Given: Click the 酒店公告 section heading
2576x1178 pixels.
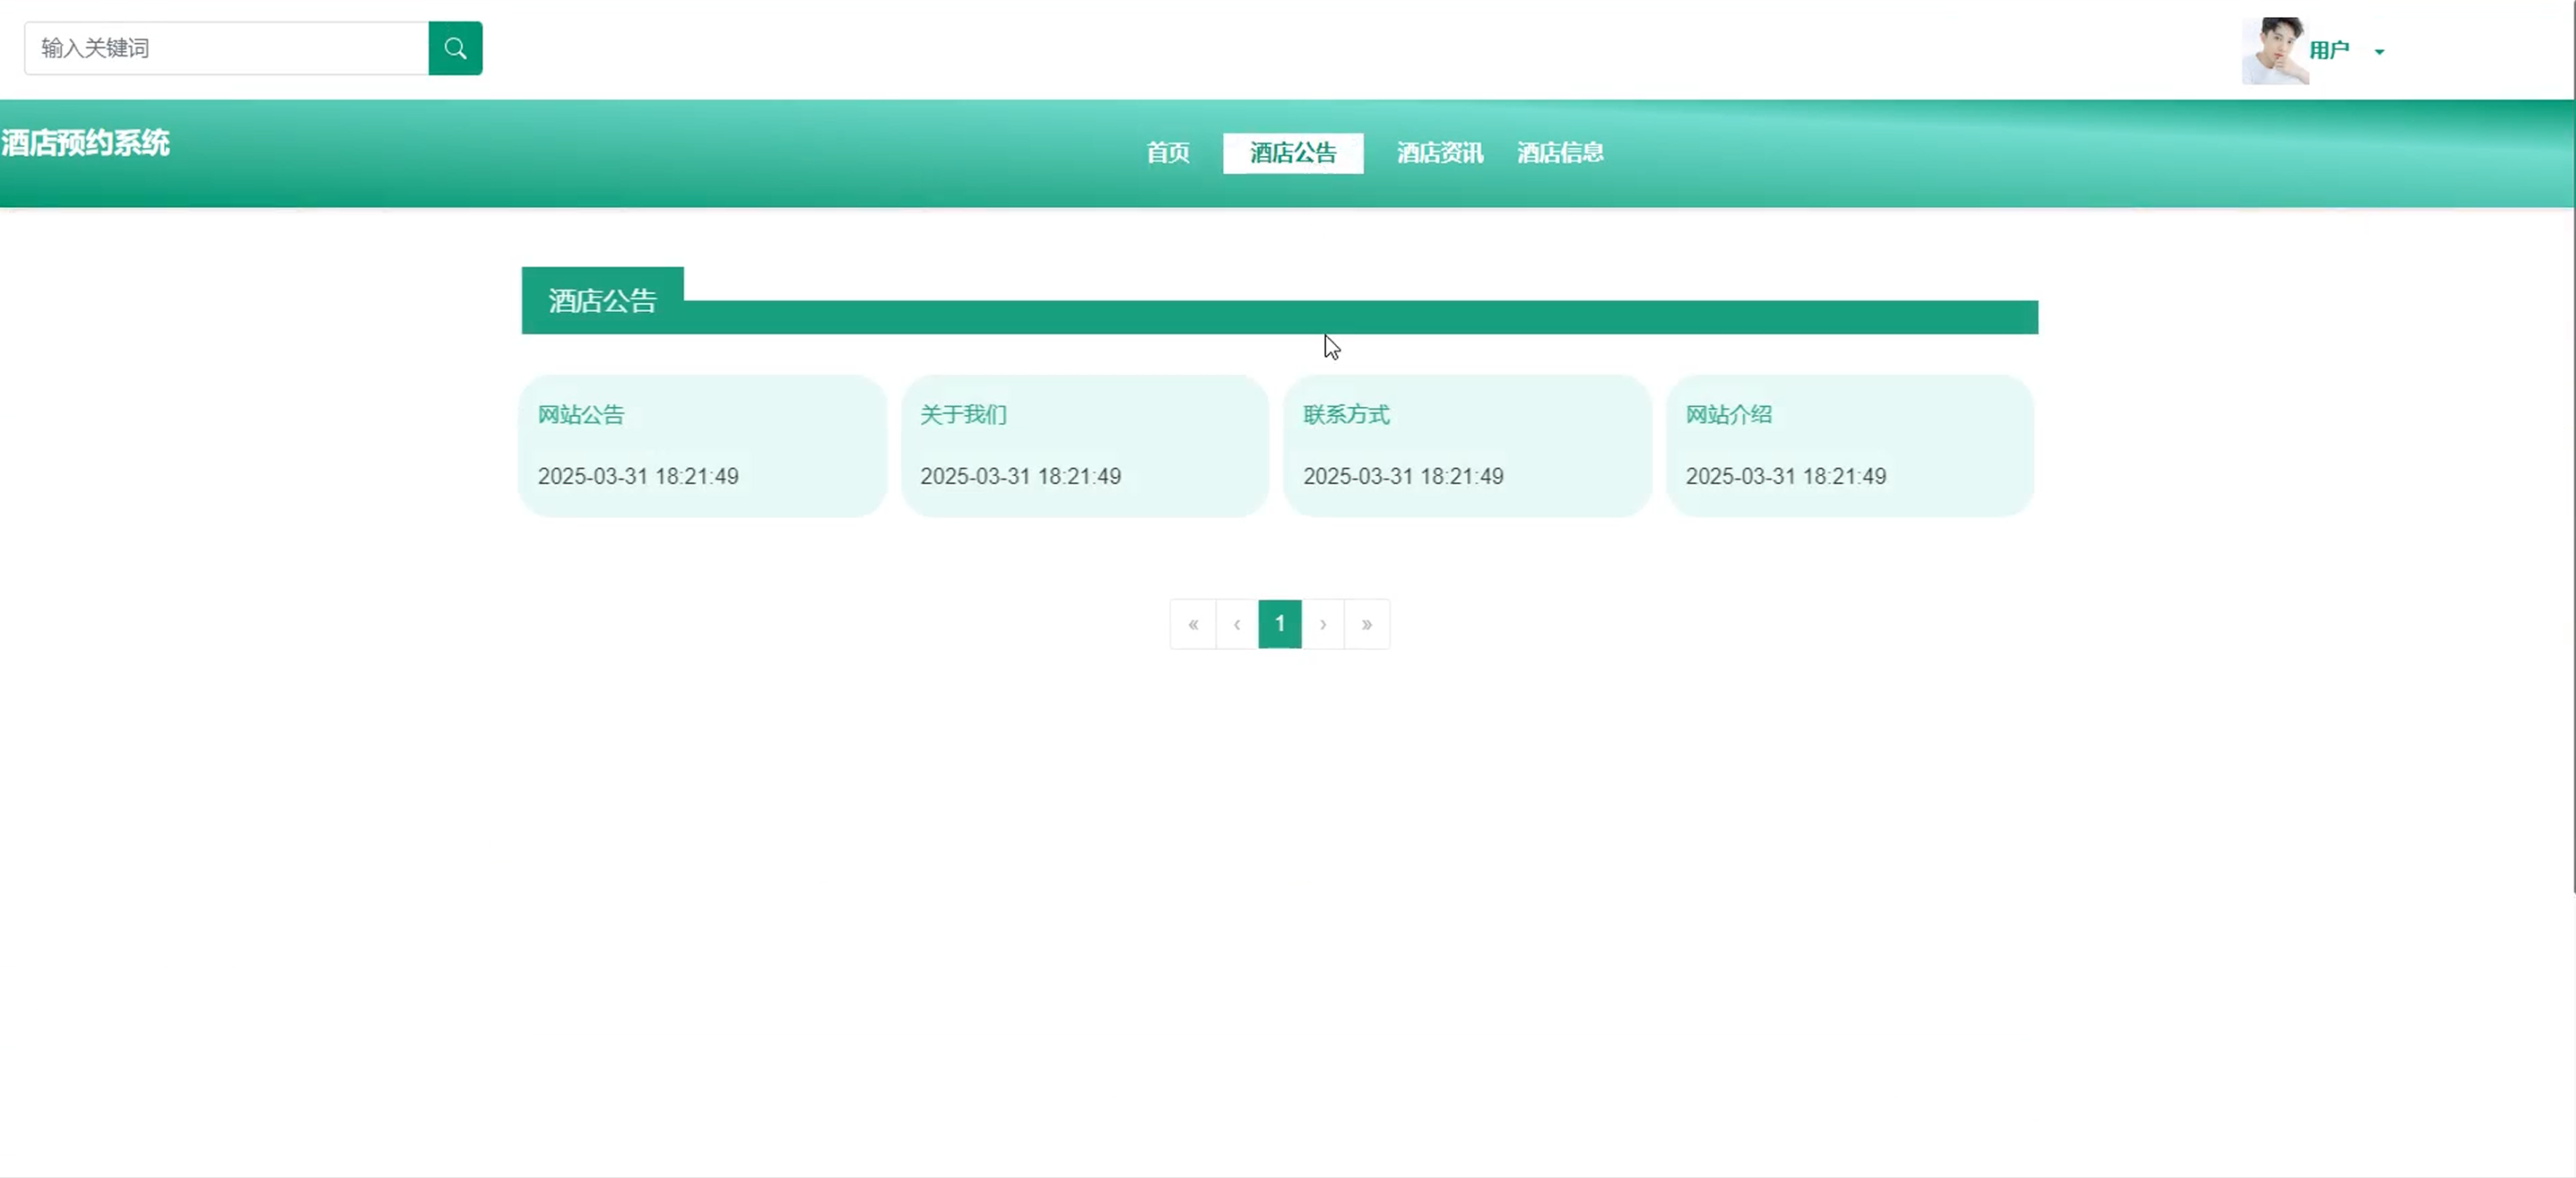Looking at the screenshot, I should click(602, 301).
